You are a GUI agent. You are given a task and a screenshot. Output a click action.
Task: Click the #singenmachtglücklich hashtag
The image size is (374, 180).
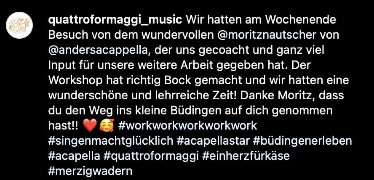coord(111,141)
